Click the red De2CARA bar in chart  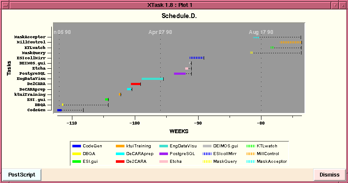pos(135,84)
